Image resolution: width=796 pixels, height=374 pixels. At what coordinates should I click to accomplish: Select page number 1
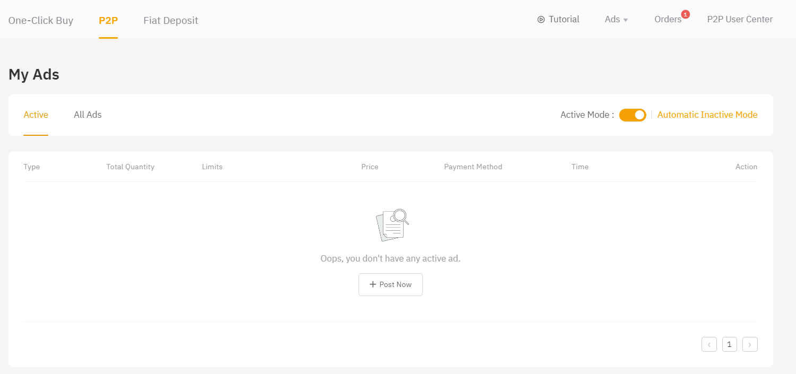click(x=730, y=344)
